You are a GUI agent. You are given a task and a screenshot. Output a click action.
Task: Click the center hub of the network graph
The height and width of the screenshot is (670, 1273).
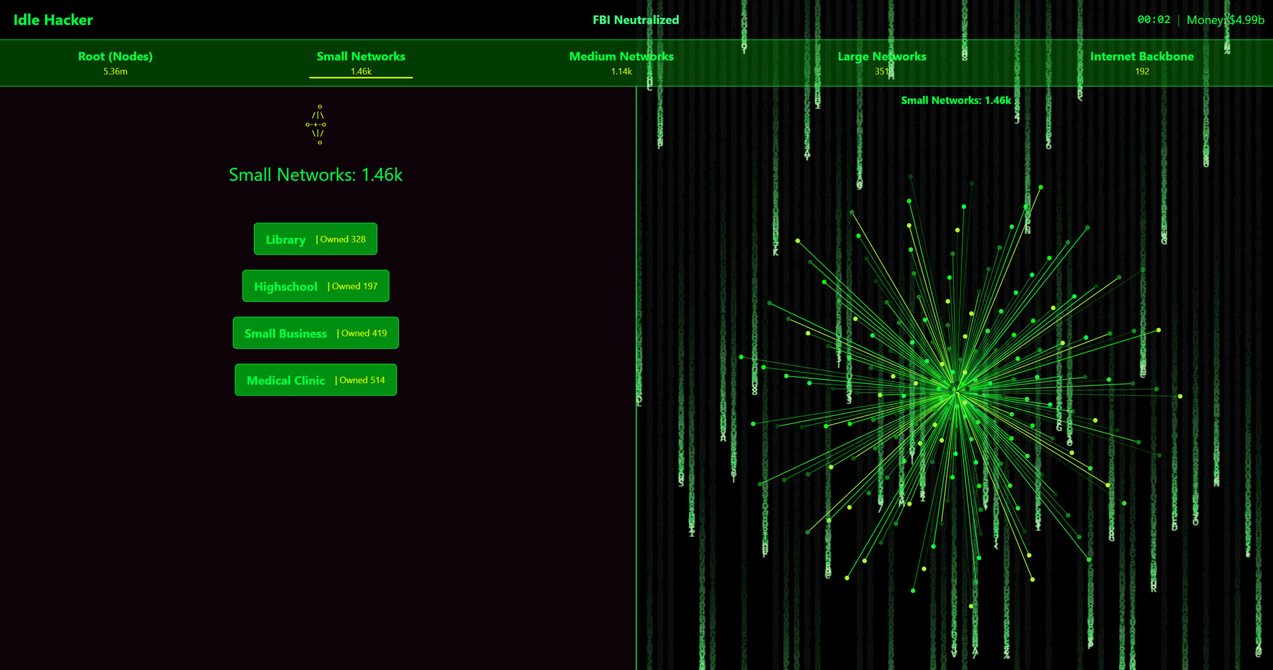click(955, 392)
